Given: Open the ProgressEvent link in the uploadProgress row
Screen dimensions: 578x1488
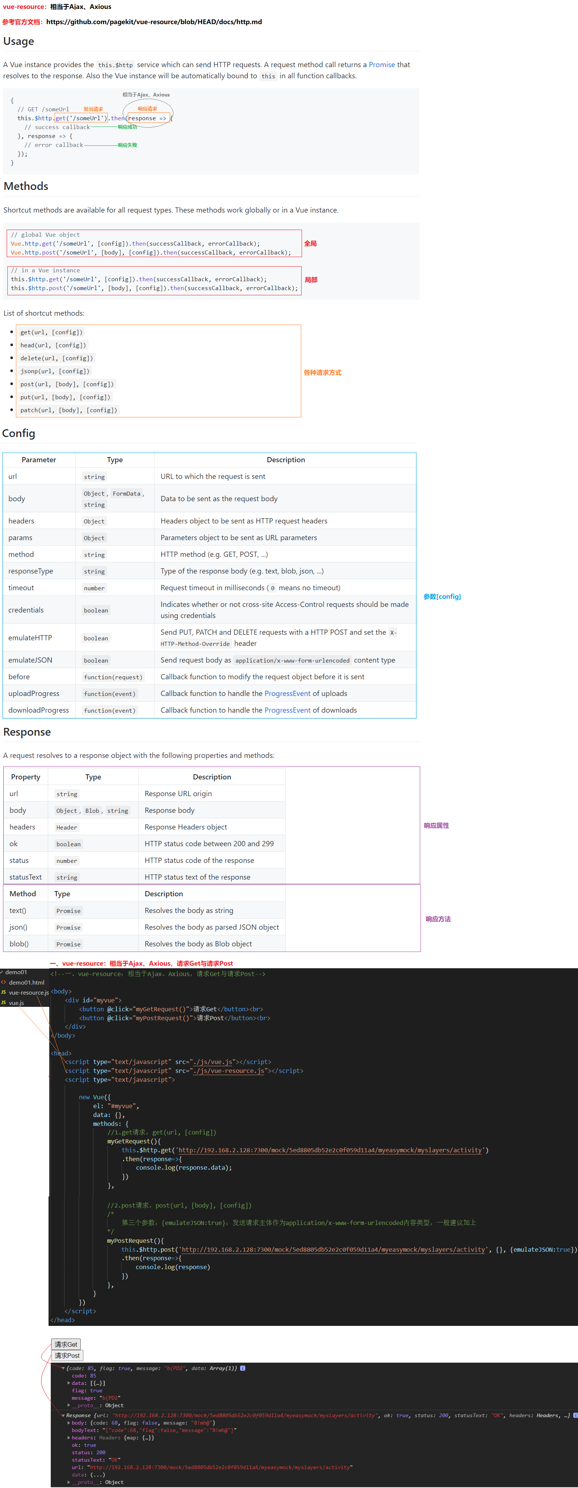Looking at the screenshot, I should 287,693.
